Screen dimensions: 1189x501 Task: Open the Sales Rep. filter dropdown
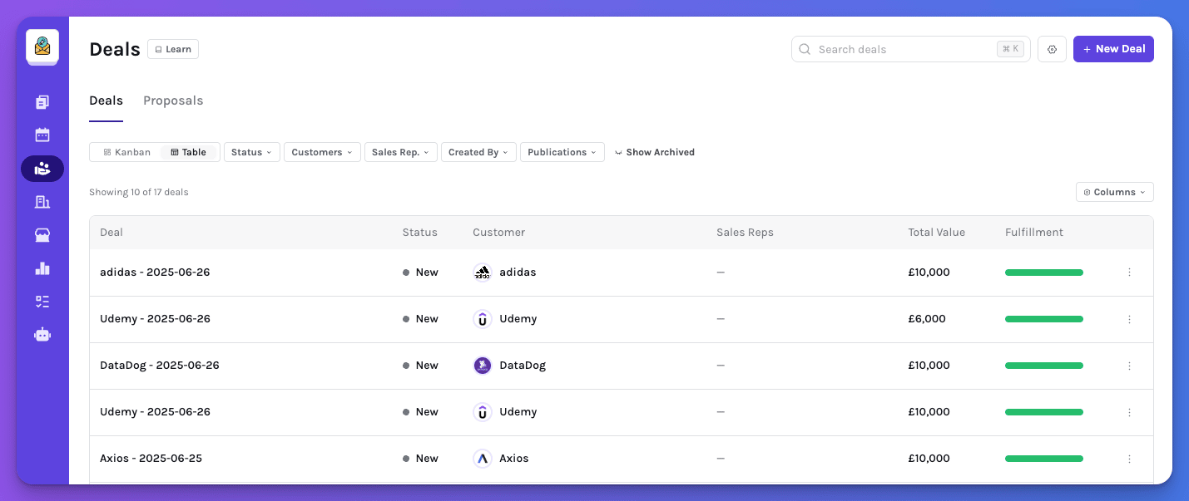point(400,152)
